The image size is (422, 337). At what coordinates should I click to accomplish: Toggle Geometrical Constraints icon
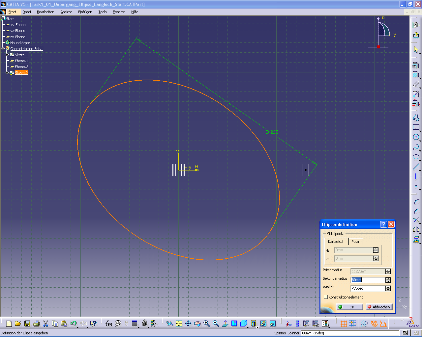point(374,324)
